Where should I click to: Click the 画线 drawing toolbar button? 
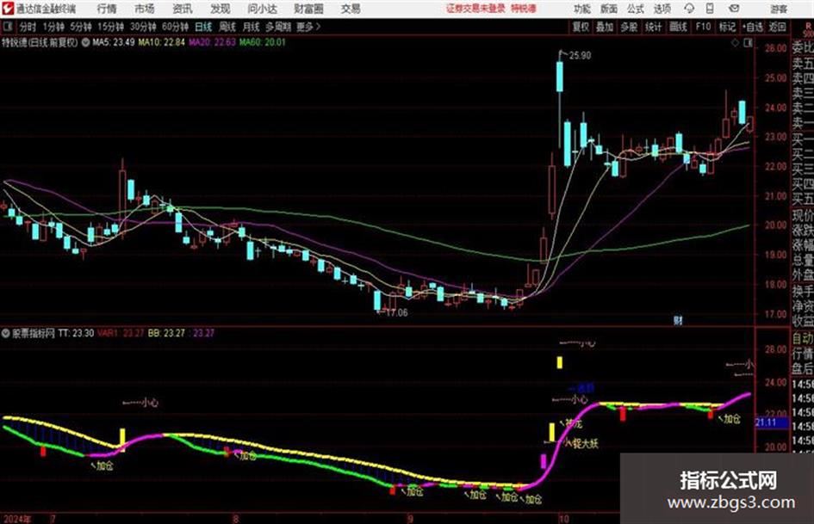click(x=678, y=27)
